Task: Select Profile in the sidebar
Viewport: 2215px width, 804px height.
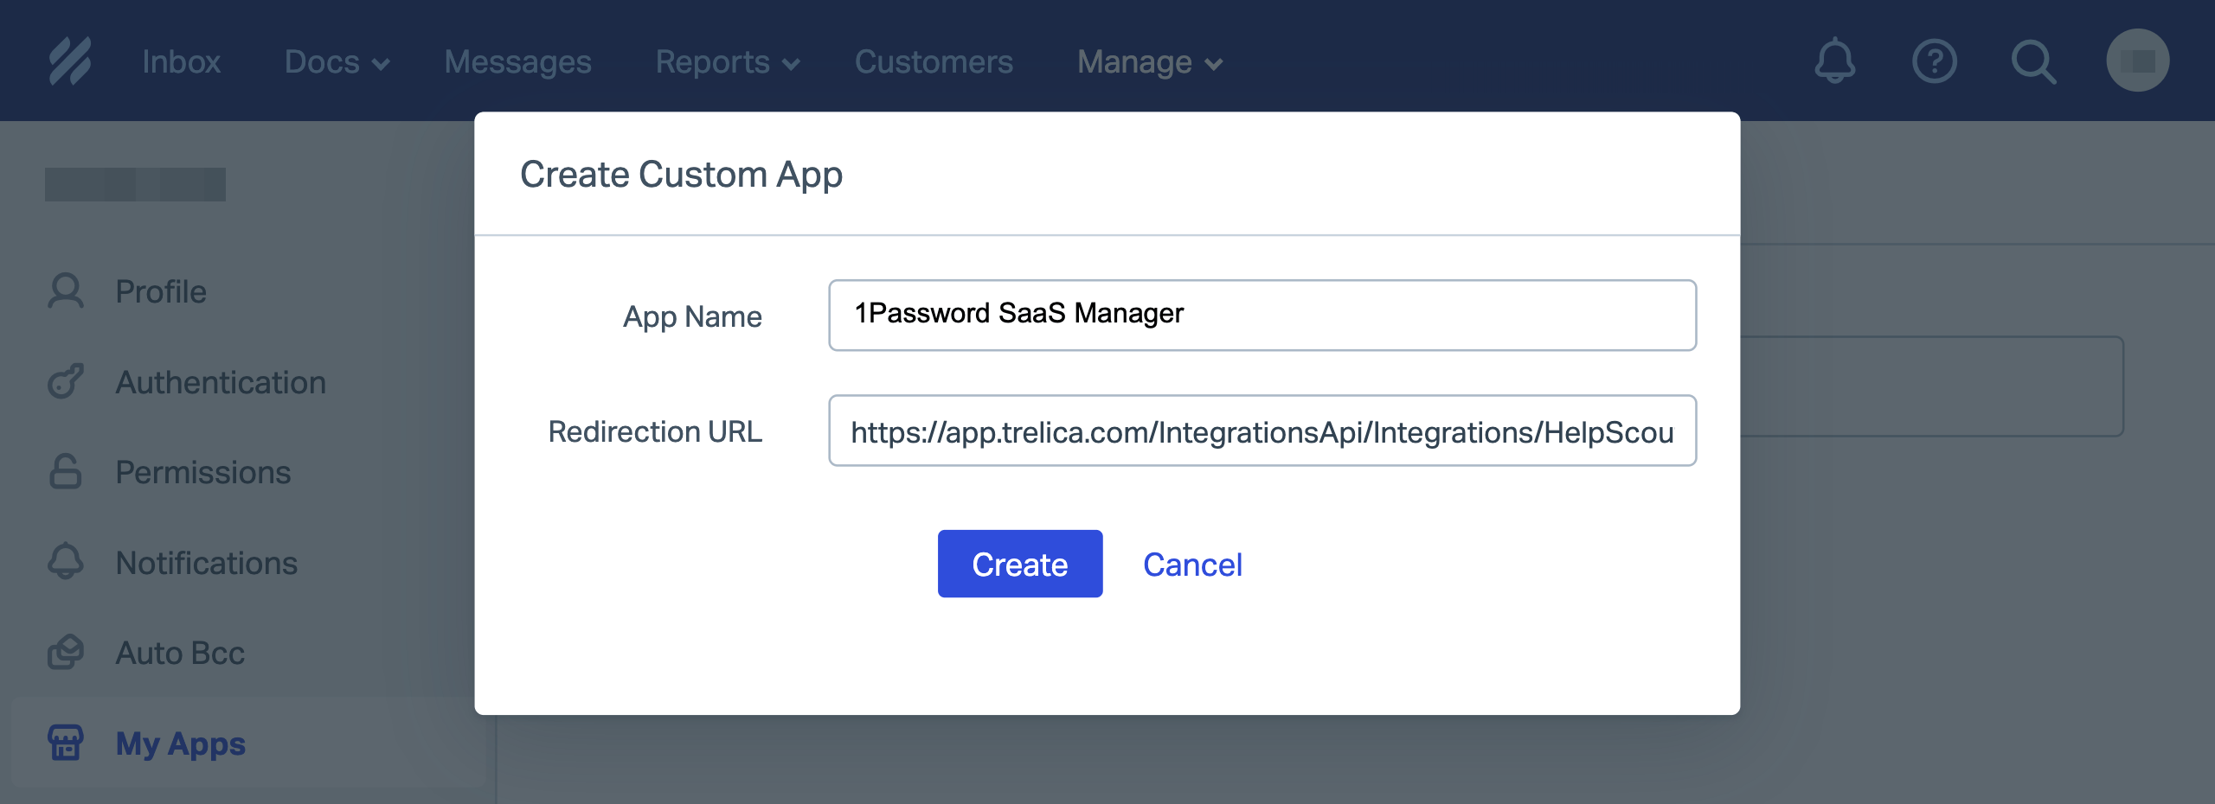Action: 161,291
